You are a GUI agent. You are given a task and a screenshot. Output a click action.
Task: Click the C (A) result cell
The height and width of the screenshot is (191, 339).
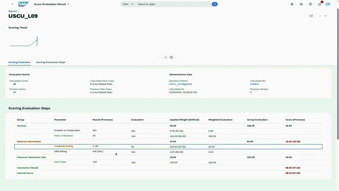(x=95, y=146)
